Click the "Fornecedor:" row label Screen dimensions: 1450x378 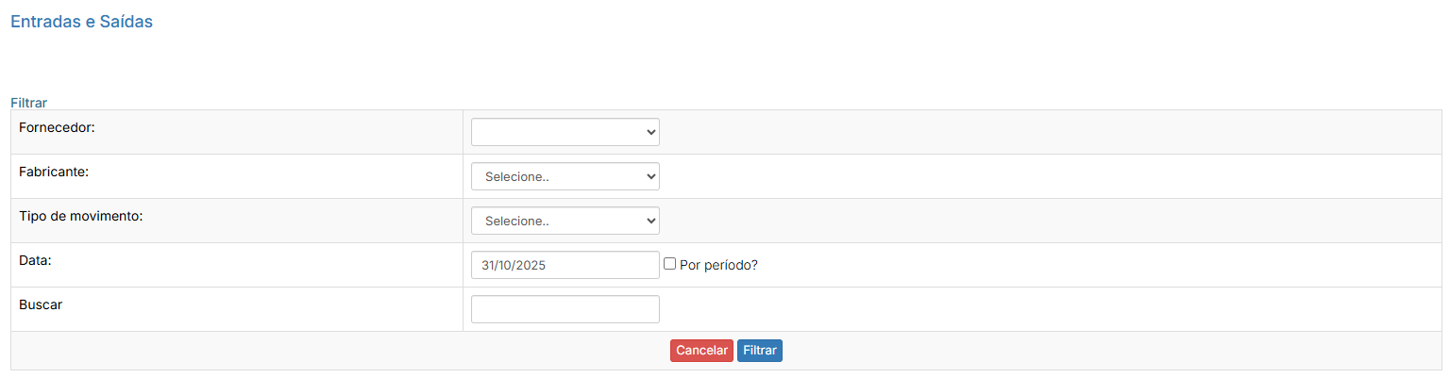tap(57, 127)
